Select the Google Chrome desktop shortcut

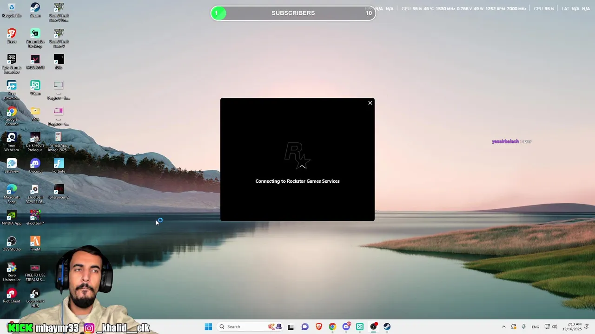point(12,116)
